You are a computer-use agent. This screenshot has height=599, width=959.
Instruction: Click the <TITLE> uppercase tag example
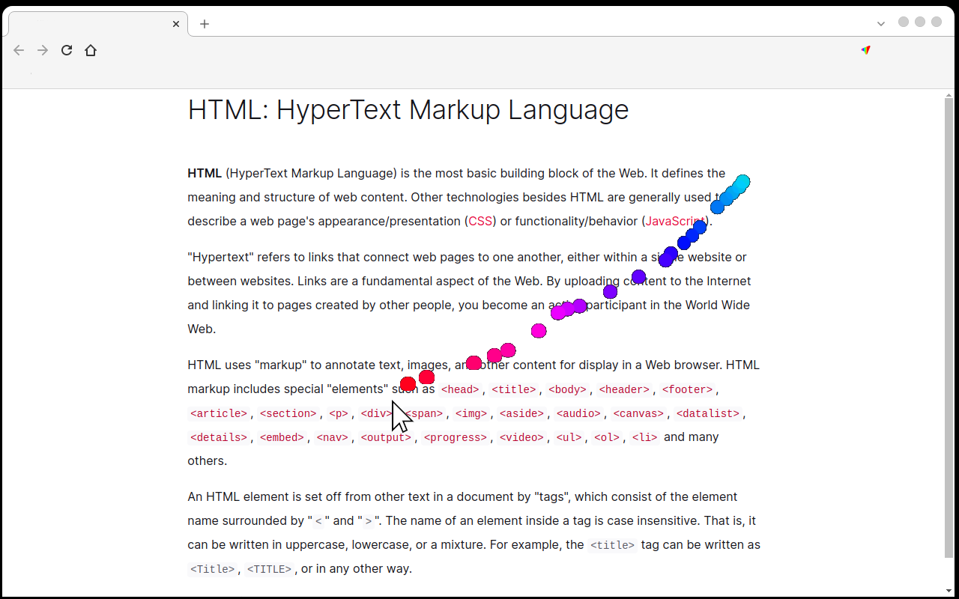click(x=269, y=569)
